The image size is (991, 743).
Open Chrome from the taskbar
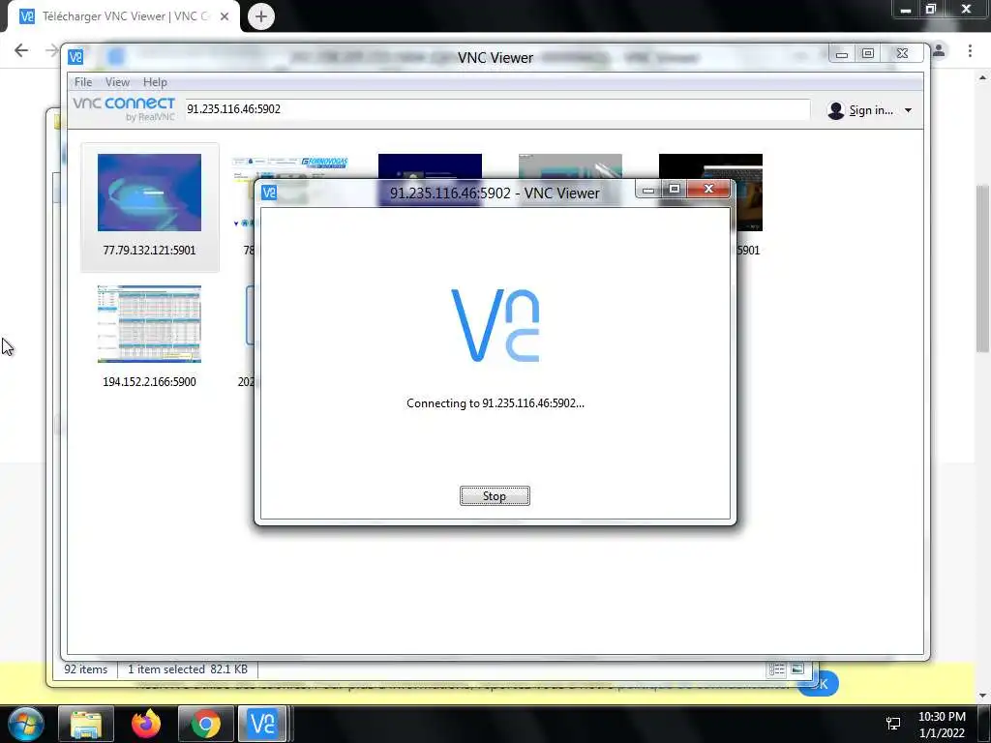point(205,724)
